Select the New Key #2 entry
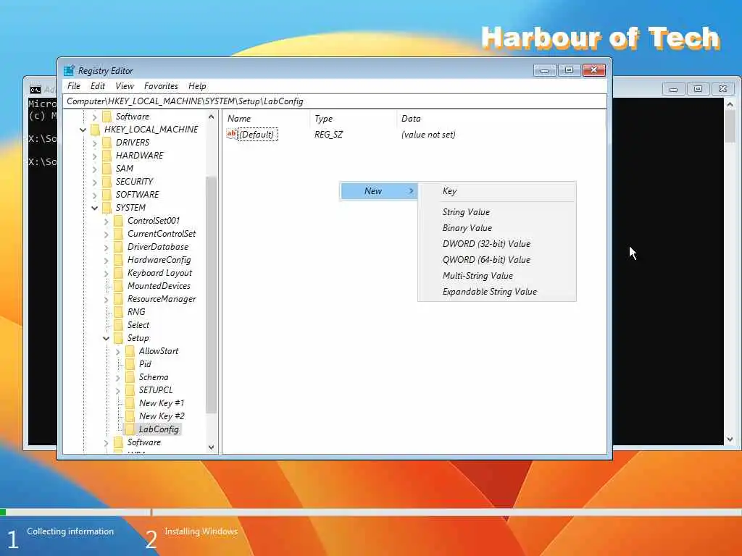 pos(162,416)
